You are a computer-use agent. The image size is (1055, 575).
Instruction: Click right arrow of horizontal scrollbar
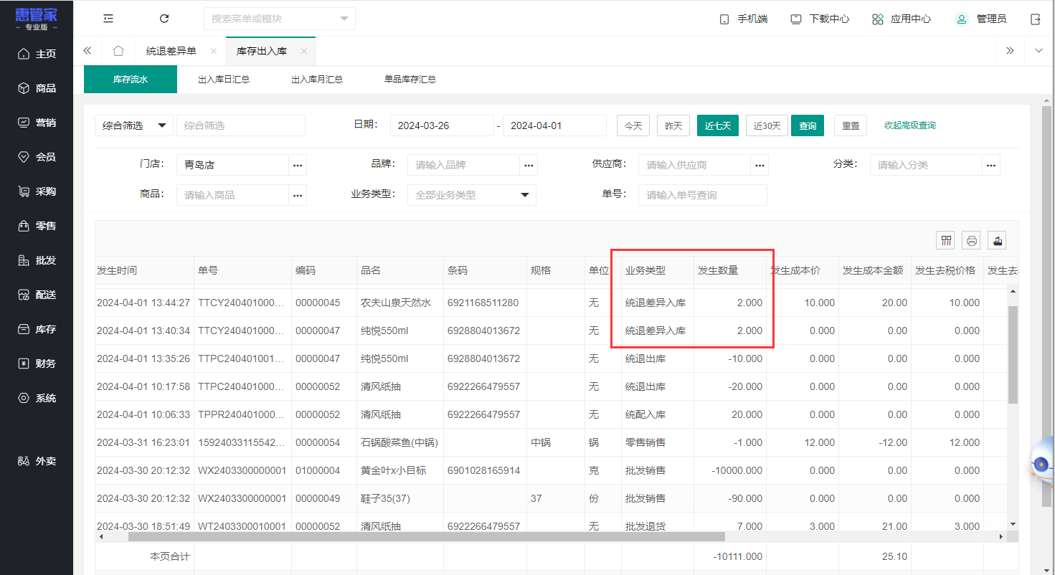click(1002, 536)
